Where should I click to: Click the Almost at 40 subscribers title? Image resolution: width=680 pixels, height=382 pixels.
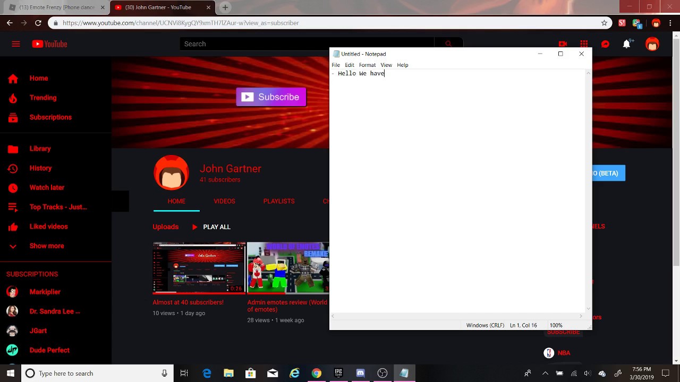(x=188, y=302)
